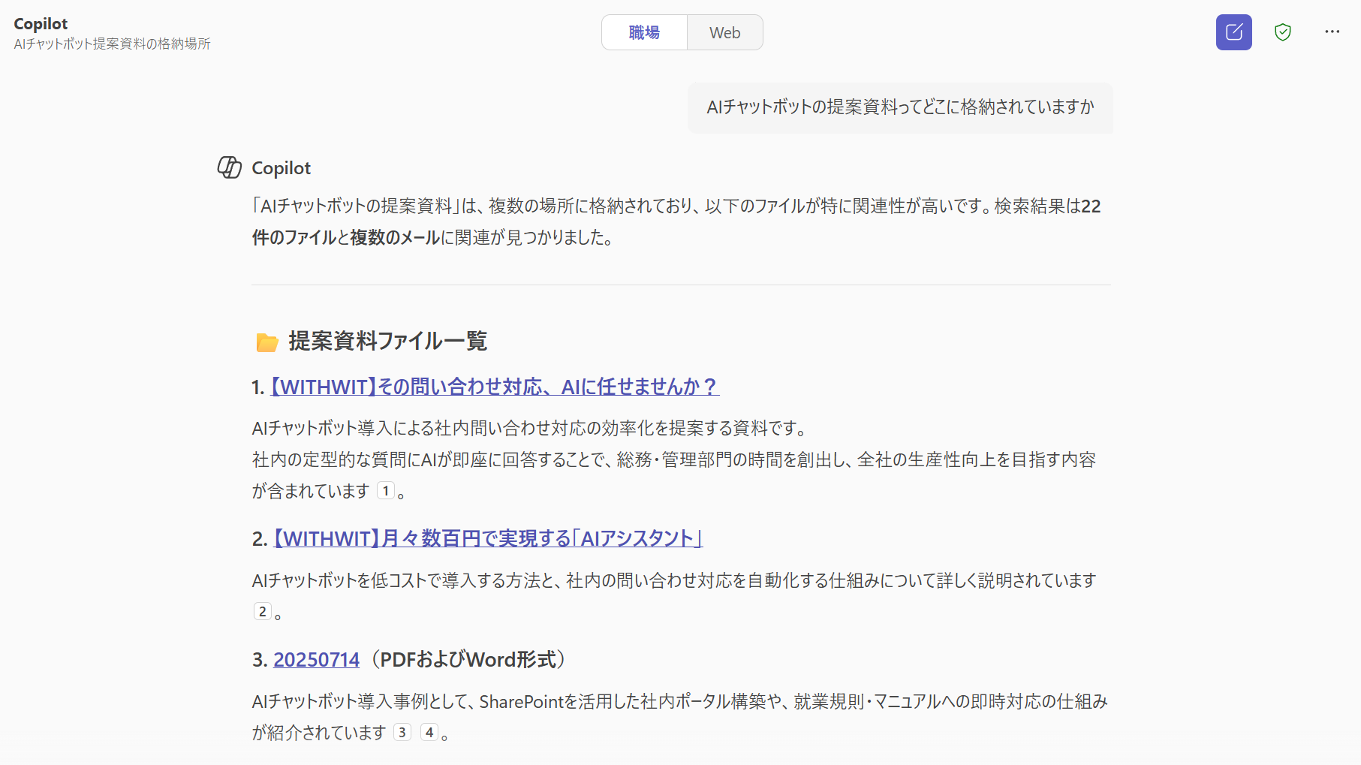
Task: Open the link 【WITHWIT】その問い合わせ対応、AIに任せませんか？
Action: pyautogui.click(x=494, y=387)
